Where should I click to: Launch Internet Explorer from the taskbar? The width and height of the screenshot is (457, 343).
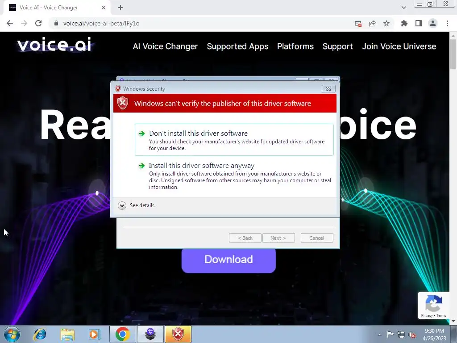[x=40, y=334]
